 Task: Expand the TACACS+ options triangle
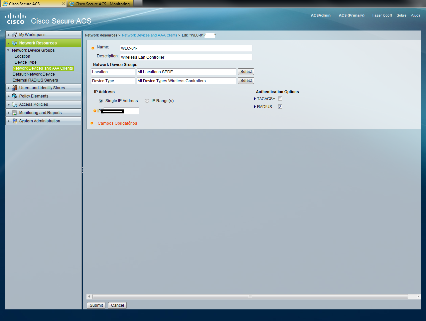[255, 99]
